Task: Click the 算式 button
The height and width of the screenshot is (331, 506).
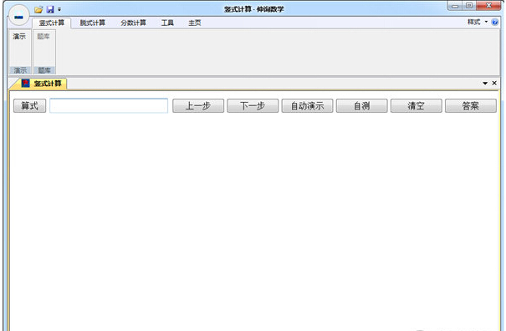Action: [29, 106]
